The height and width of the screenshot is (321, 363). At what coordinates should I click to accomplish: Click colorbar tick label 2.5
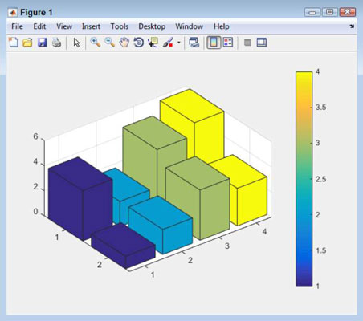point(320,179)
